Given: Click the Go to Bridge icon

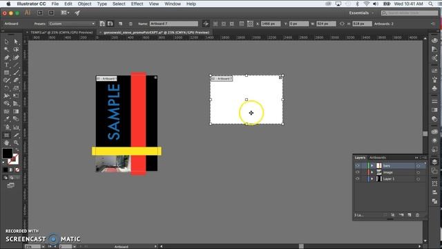Looking at the screenshot, I should tap(40, 13).
